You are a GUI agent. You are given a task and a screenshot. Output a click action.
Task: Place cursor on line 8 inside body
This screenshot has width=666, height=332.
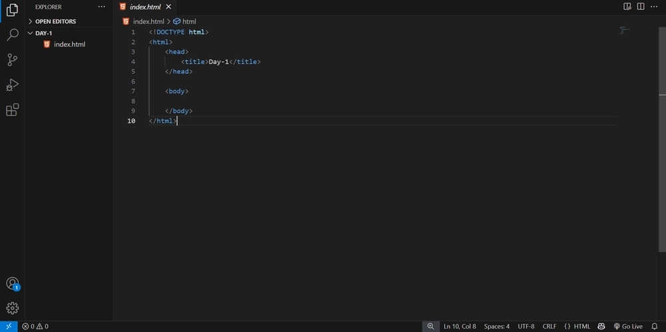pos(382,101)
